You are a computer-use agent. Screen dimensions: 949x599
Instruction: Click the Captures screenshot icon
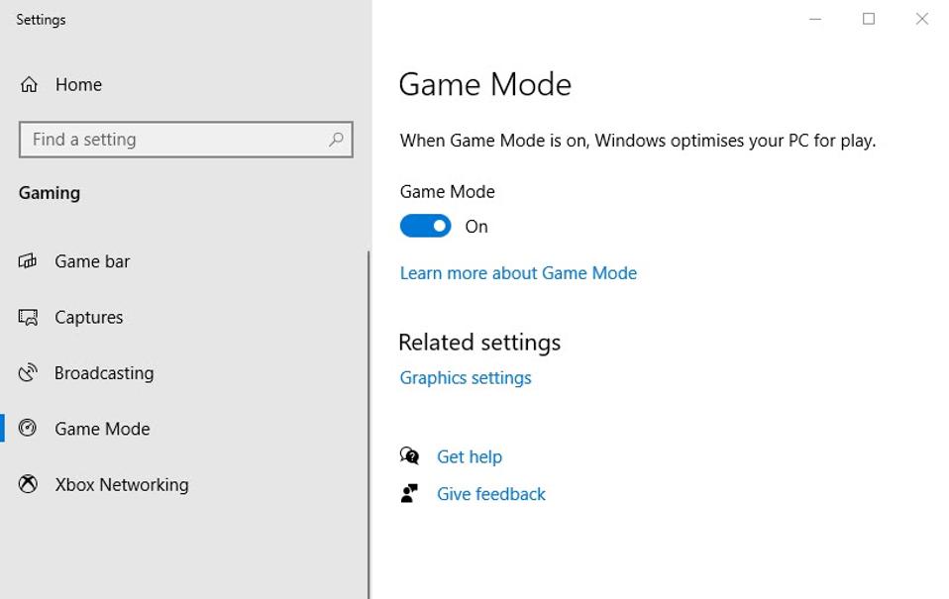tap(28, 318)
